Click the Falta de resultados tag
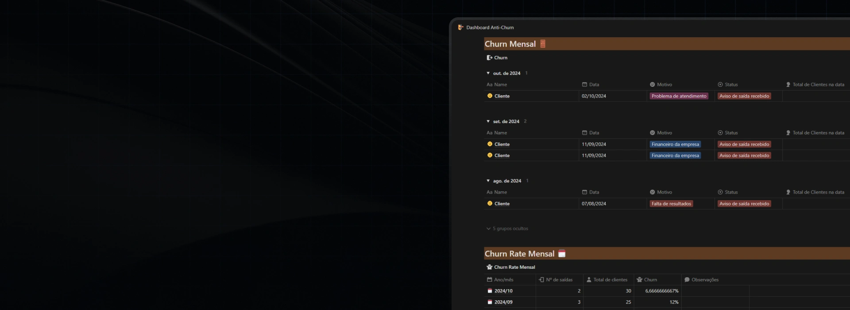This screenshot has height=310, width=850. click(x=671, y=204)
